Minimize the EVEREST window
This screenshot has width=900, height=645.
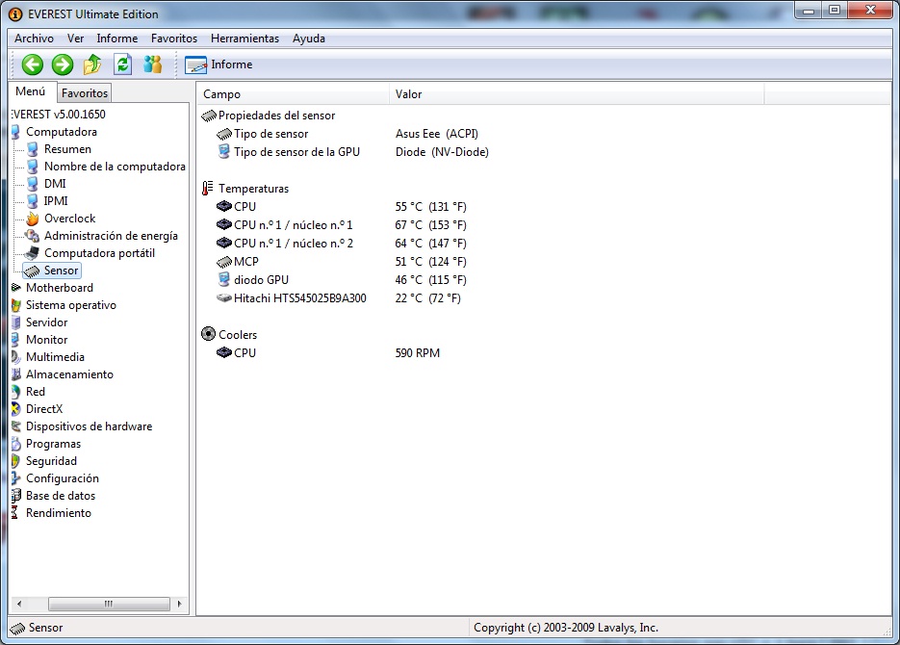pyautogui.click(x=809, y=11)
